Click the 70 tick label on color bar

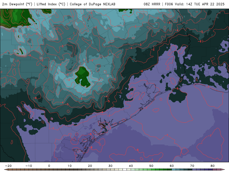click(x=192, y=166)
